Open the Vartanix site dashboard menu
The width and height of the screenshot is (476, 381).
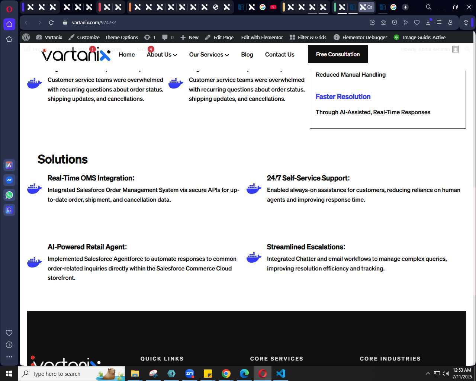(49, 37)
